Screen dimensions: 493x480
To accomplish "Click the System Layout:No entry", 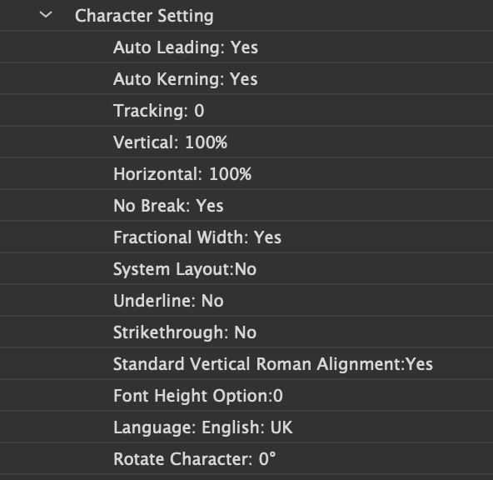I will click(x=246, y=269).
